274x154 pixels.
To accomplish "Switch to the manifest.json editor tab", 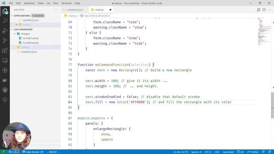I will [x=75, y=10].
